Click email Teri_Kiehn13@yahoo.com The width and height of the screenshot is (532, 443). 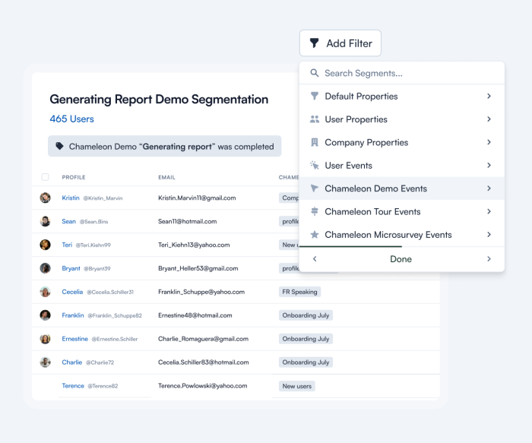coord(194,245)
